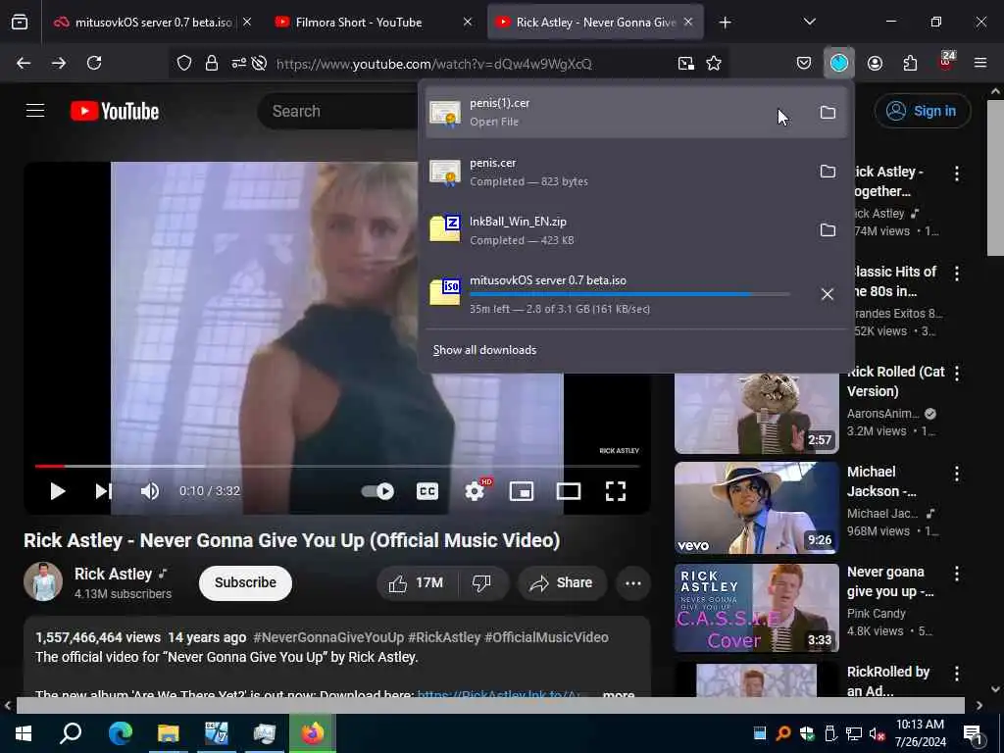Viewport: 1004px width, 753px height.
Task: Expand the video description with 'more'
Action: pos(618,693)
